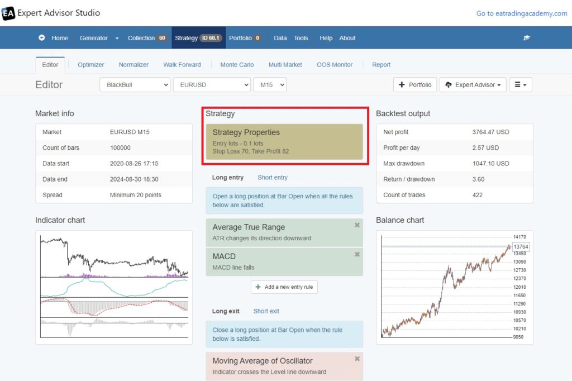Open the About menu item
The image size is (572, 381).
(x=347, y=38)
